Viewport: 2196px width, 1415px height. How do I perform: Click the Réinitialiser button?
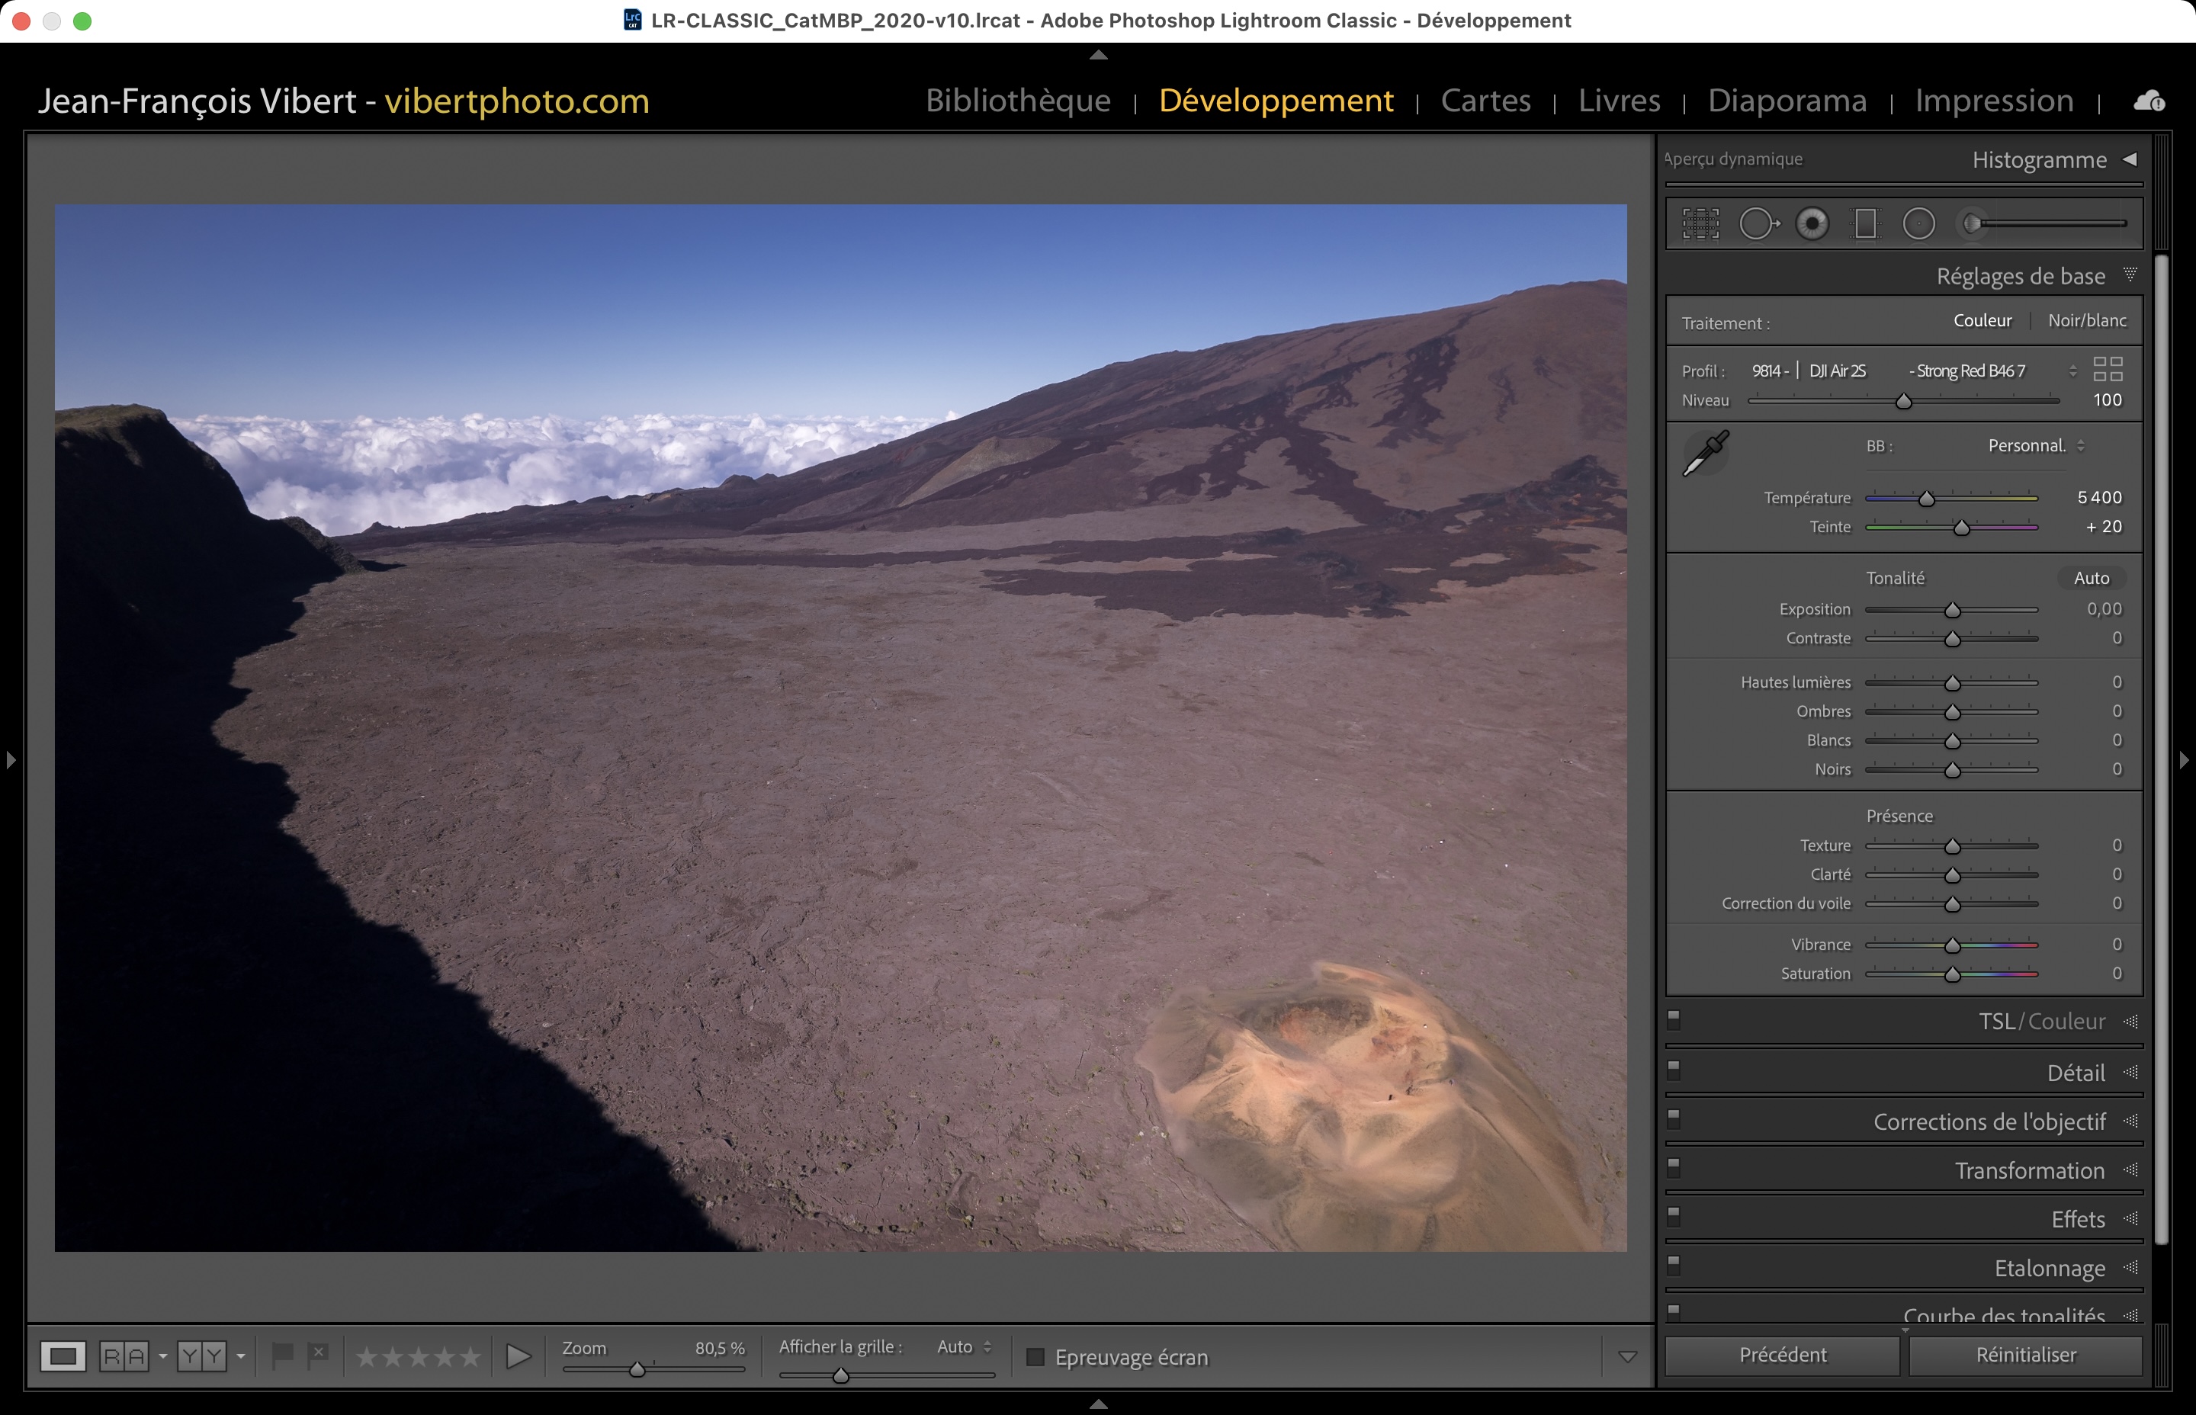(x=2025, y=1356)
